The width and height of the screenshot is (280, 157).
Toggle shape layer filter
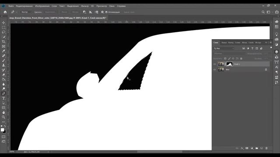point(257,48)
